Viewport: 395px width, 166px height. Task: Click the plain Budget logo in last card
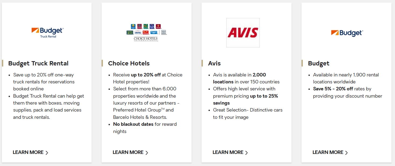coord(347,33)
